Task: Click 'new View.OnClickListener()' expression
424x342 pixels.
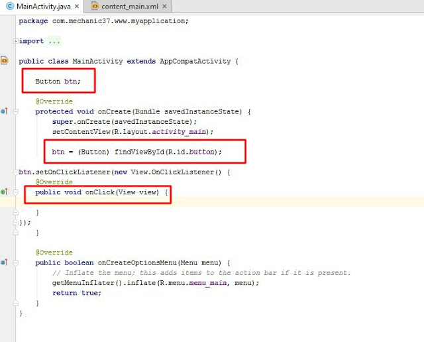Action: (x=168, y=172)
